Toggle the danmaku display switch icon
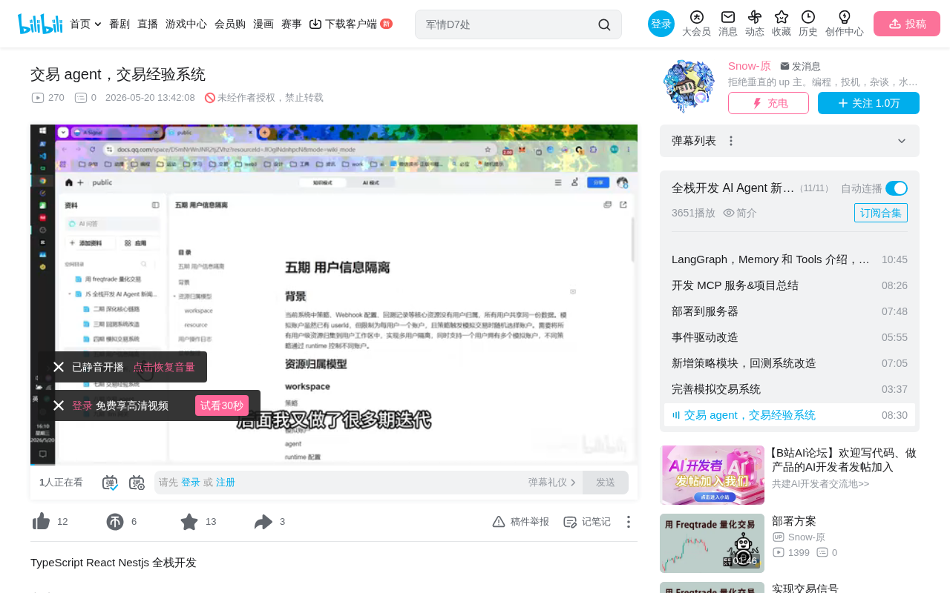This screenshot has width=950, height=593. (110, 483)
